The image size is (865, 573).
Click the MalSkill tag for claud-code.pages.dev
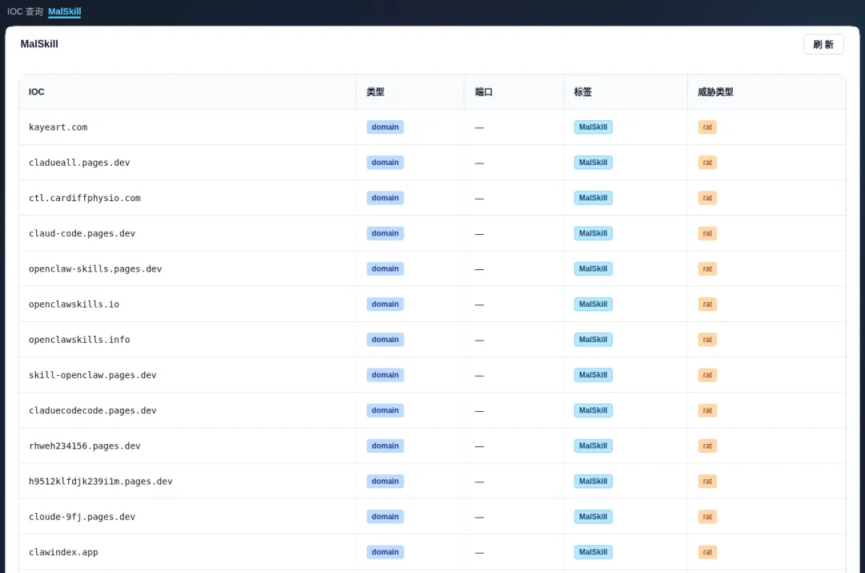(593, 233)
